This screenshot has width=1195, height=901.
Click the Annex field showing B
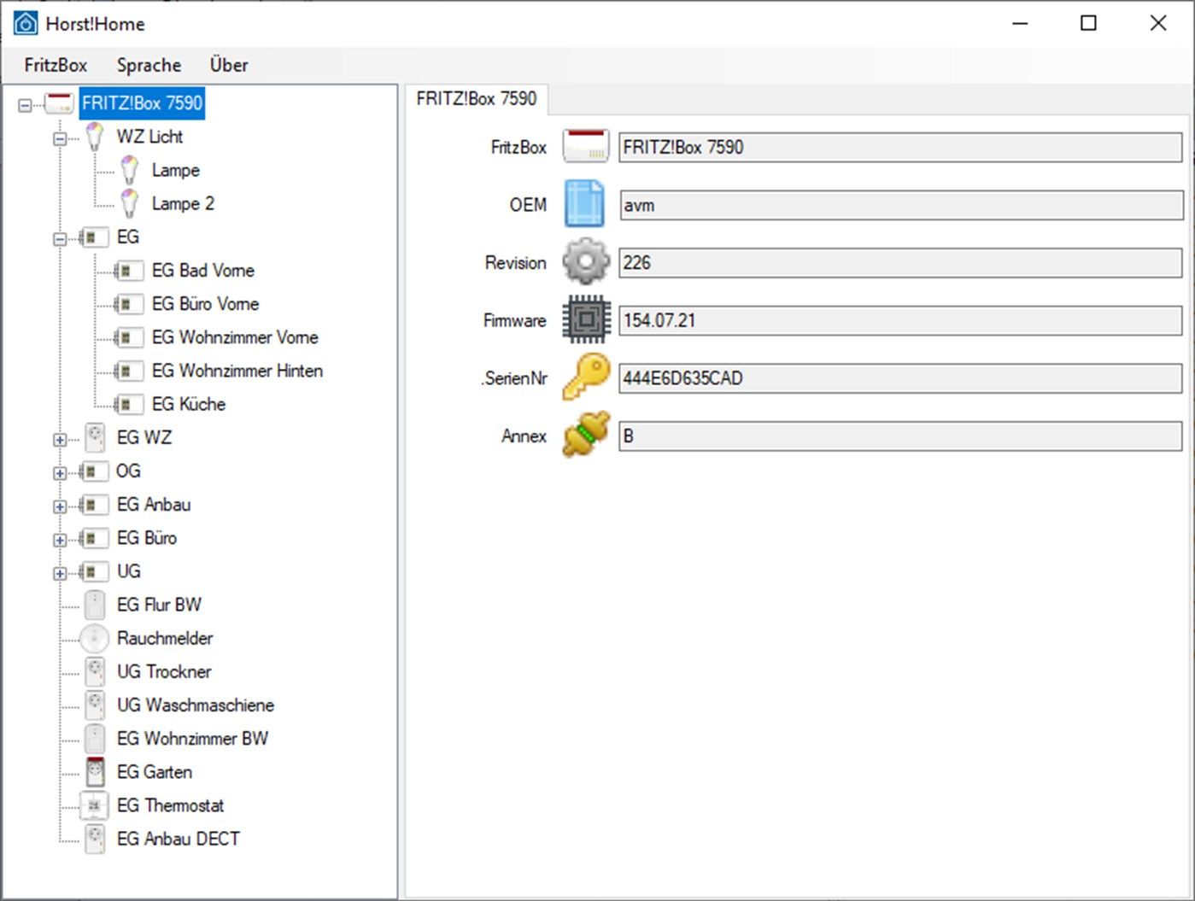click(900, 436)
